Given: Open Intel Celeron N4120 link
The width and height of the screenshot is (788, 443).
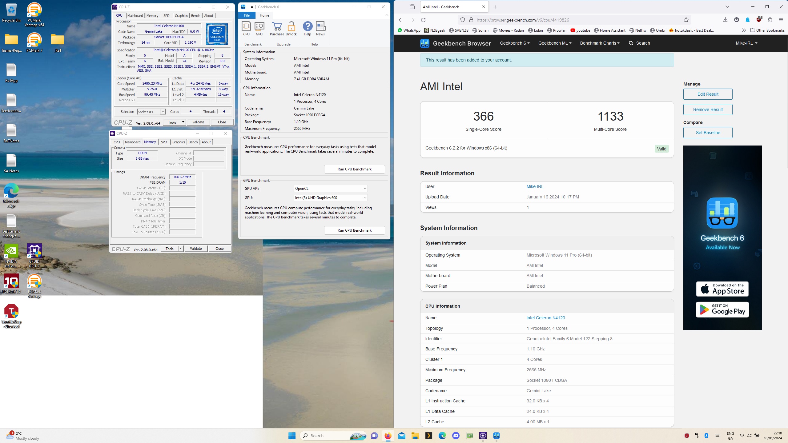Looking at the screenshot, I should click(x=545, y=318).
